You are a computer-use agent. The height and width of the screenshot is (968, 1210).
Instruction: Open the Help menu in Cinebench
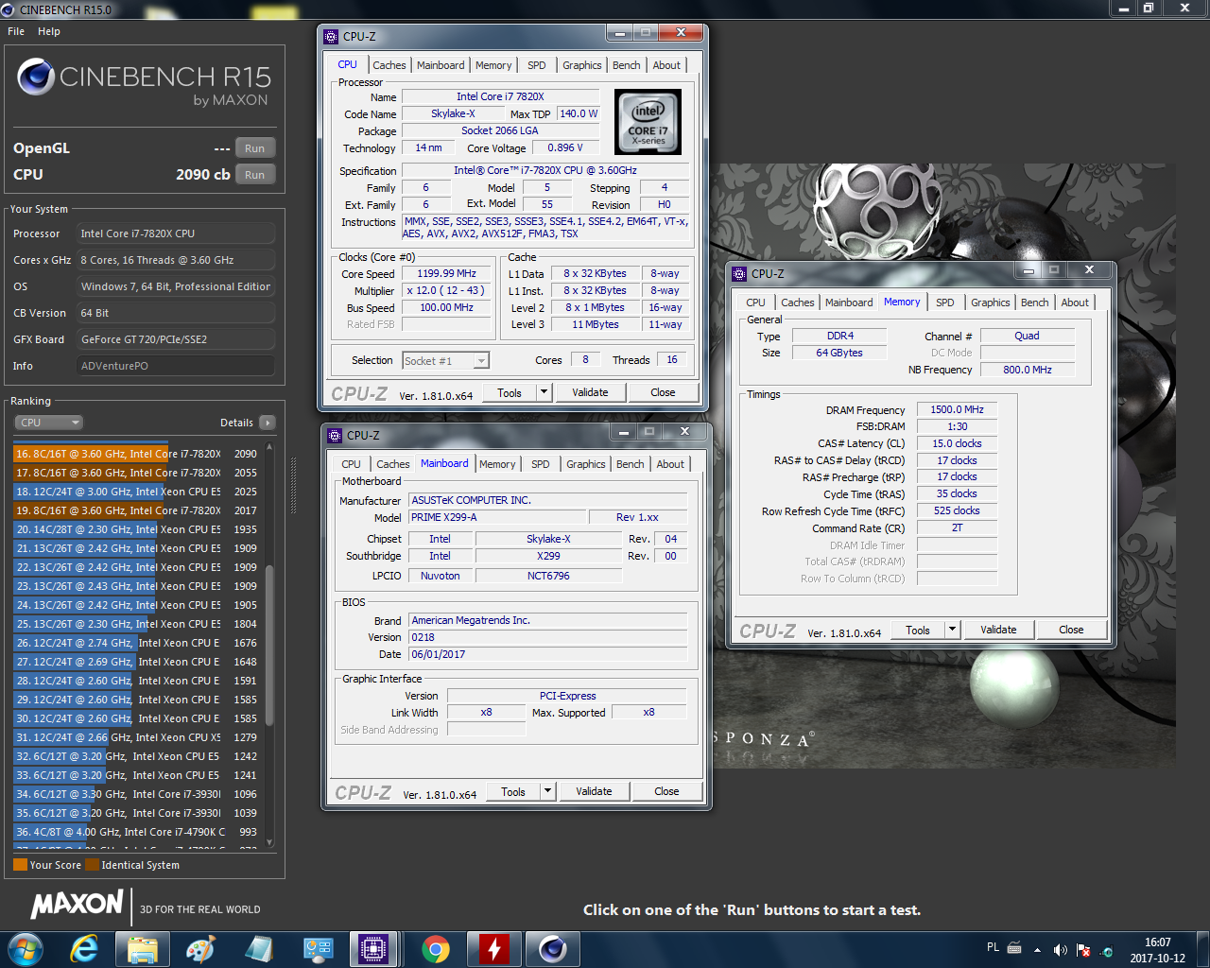(49, 31)
